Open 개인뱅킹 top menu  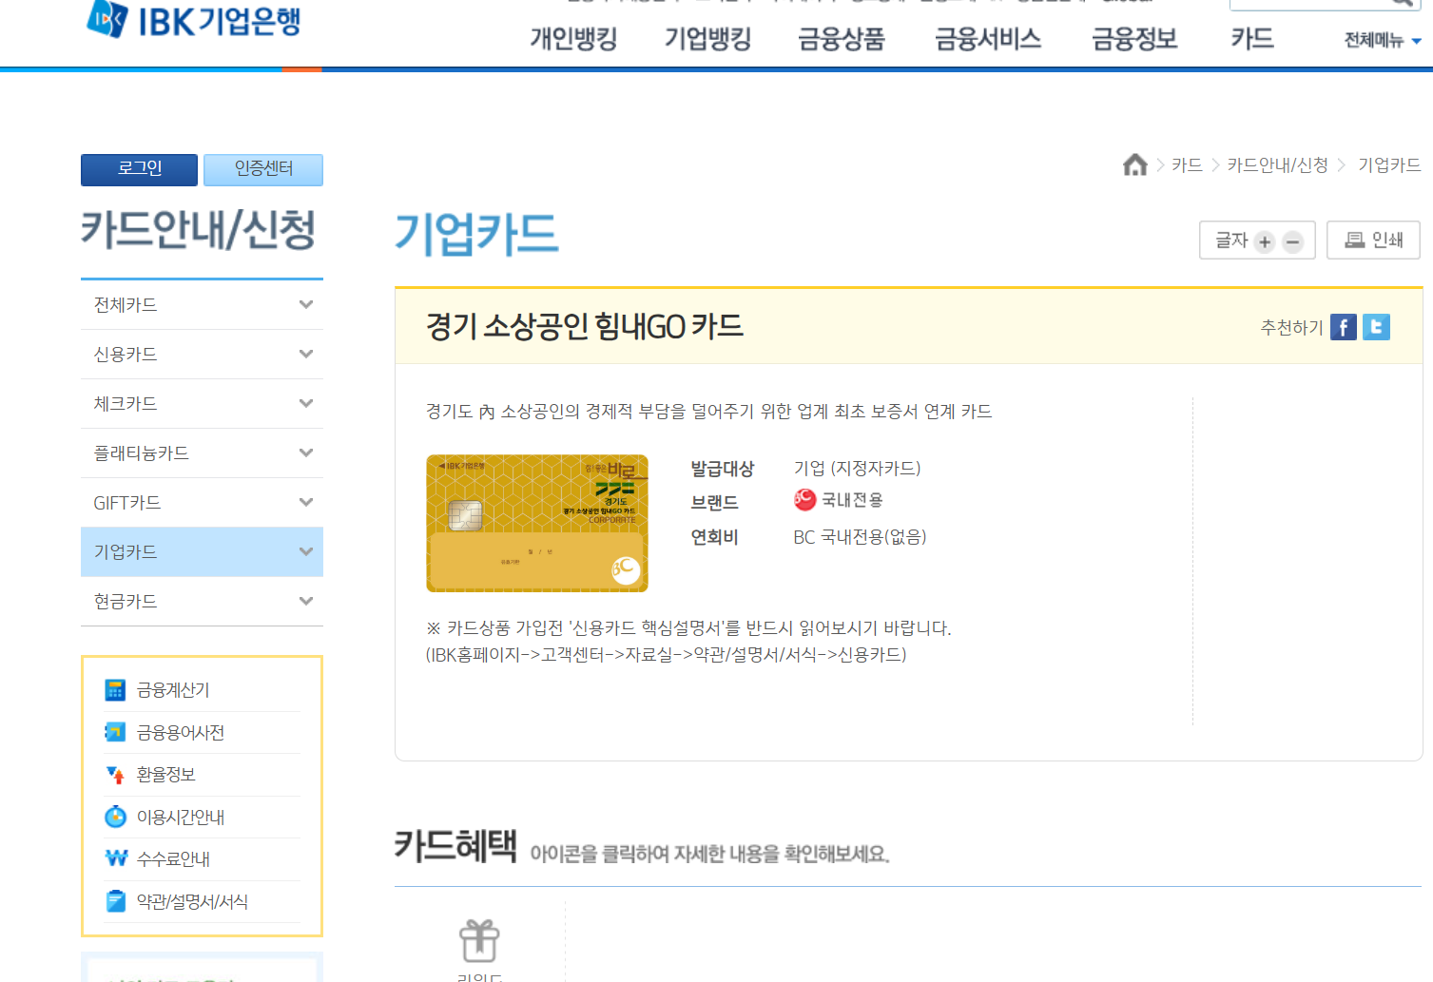point(573,39)
